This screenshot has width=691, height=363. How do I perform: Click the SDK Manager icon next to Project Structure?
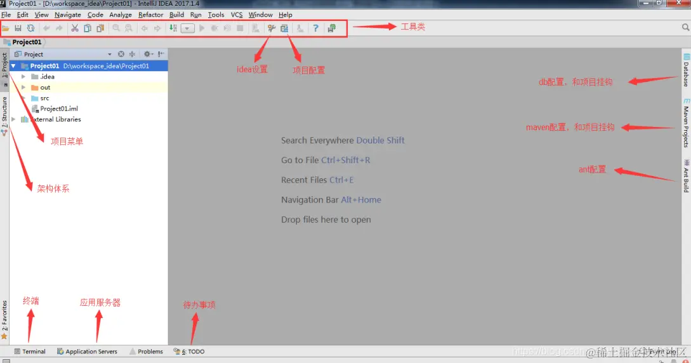(299, 28)
